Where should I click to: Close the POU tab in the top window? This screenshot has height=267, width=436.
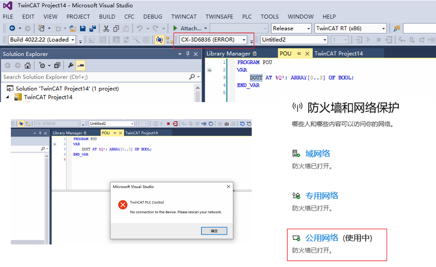click(x=307, y=54)
